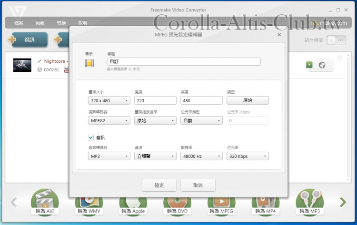
Task: Close the MPEG preset editor dialog
Action: tap(279, 35)
